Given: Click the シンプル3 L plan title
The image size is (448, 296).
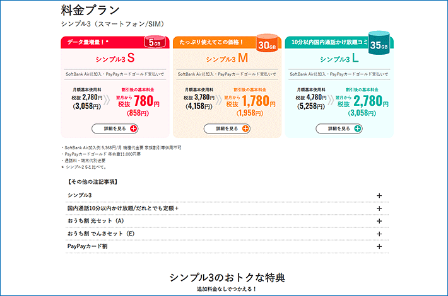Looking at the screenshot, I should (339, 59).
